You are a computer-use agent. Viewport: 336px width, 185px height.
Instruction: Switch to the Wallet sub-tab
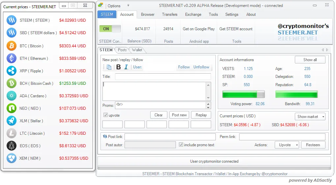pyautogui.click(x=137, y=50)
